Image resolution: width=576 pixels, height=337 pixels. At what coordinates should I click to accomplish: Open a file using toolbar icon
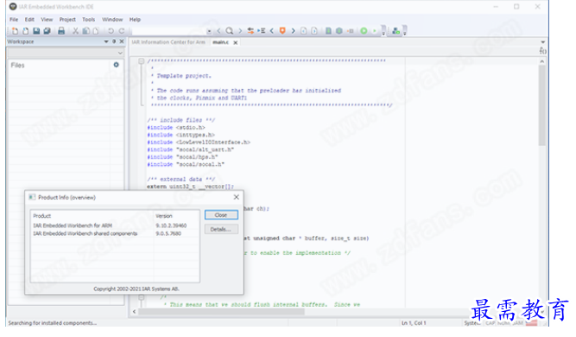25,31
